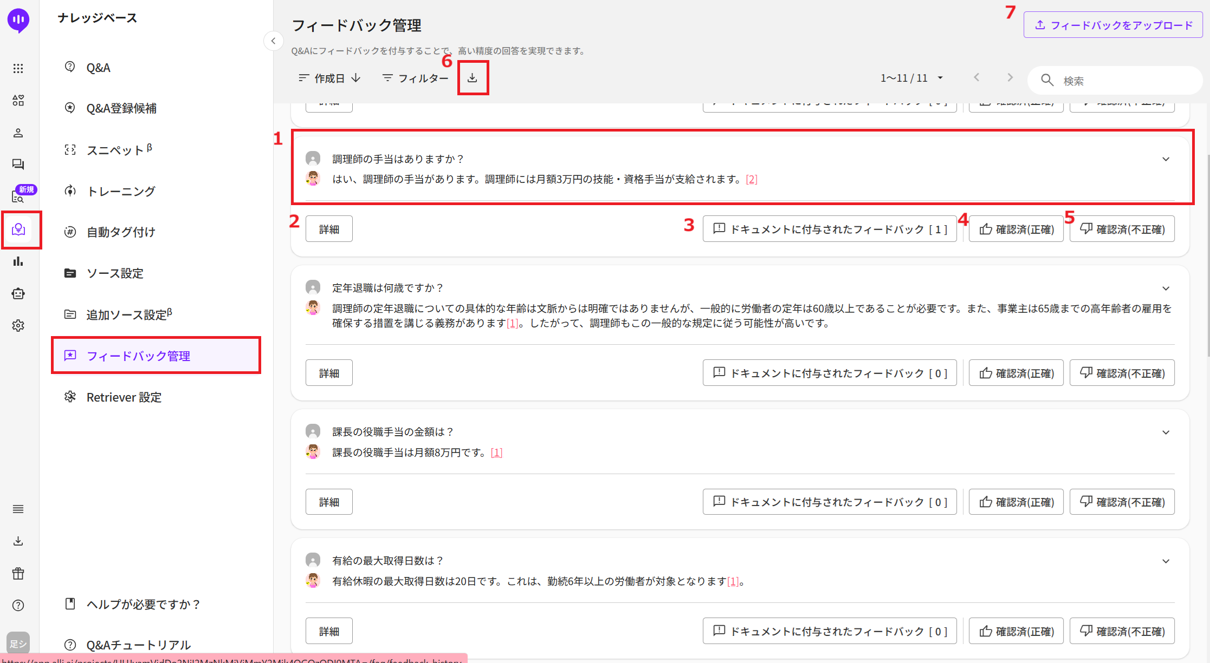Select Retriever 設定 in sidebar
Screen dimensions: 1210x663
coord(124,397)
